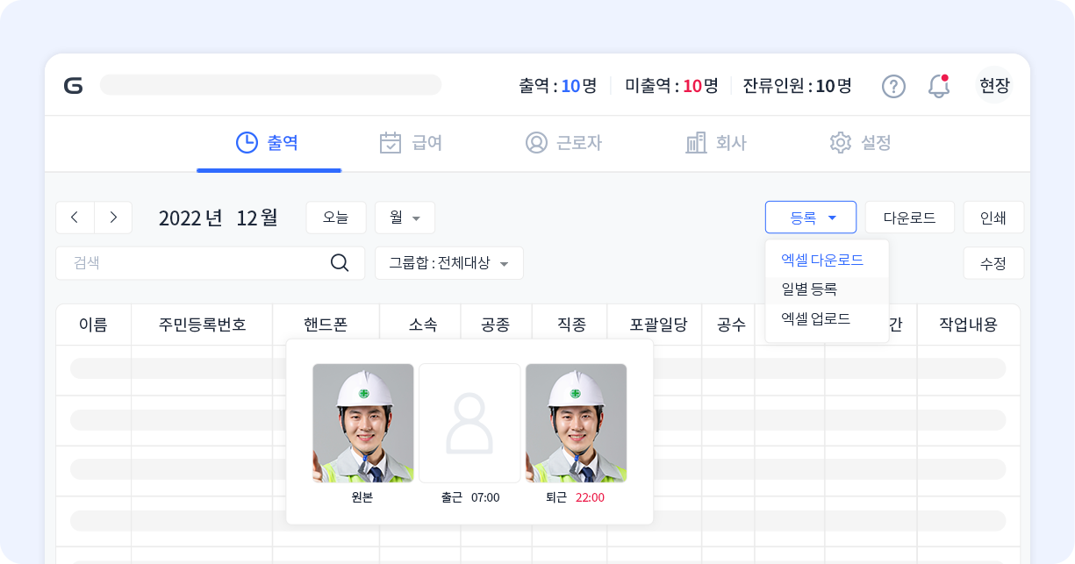Go to next month arrow
The image size is (1075, 564).
tap(113, 218)
